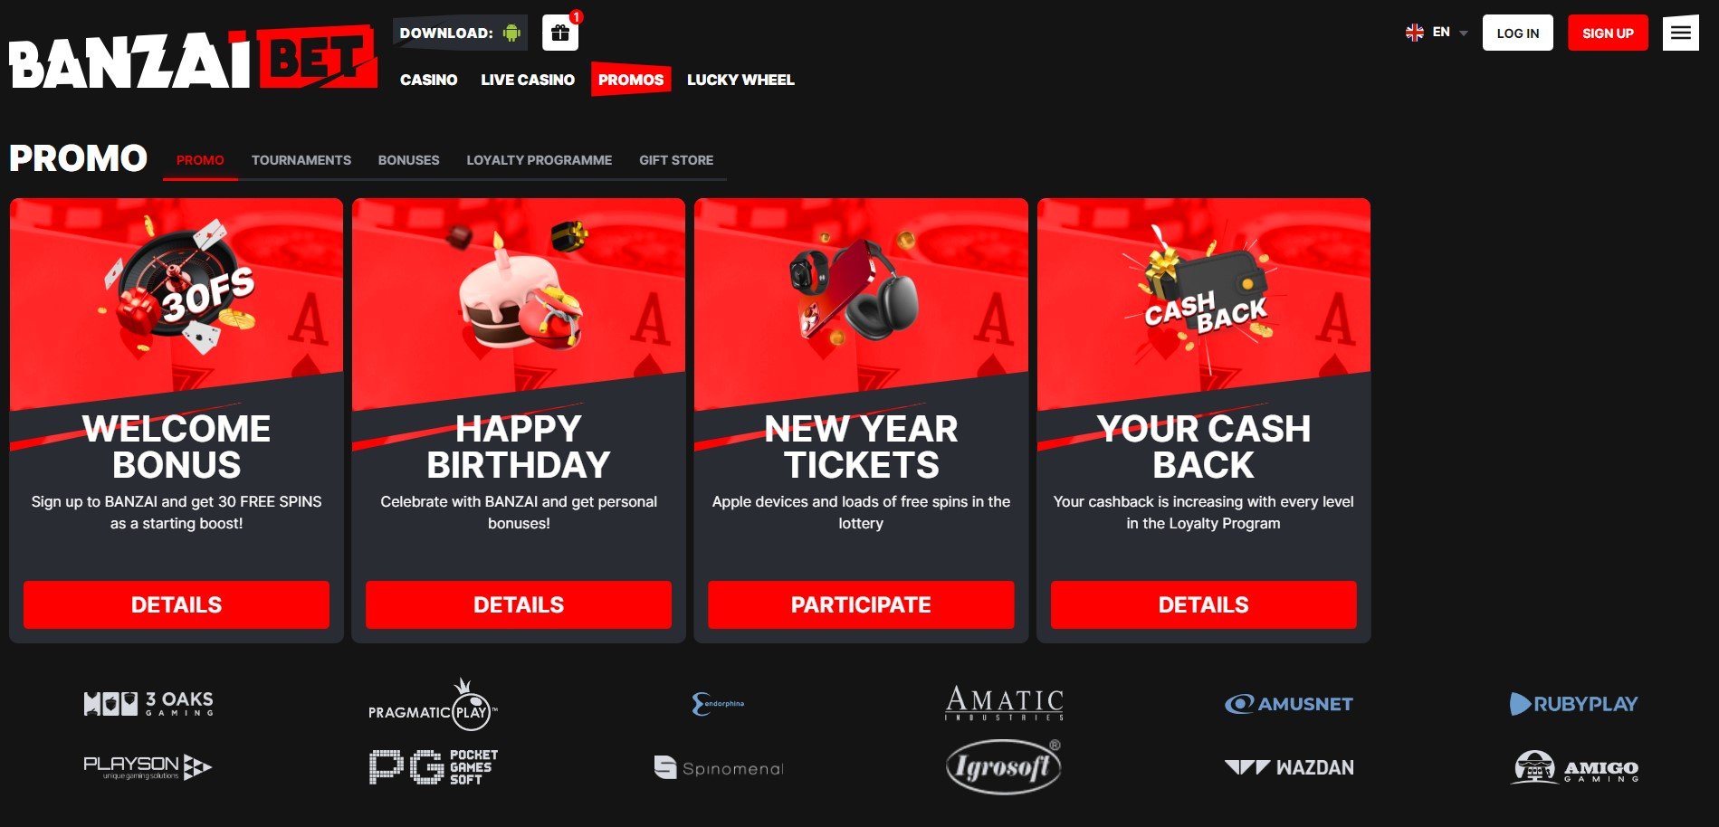1719x827 pixels.
Task: Go to Live Casino menu item
Action: 528,80
